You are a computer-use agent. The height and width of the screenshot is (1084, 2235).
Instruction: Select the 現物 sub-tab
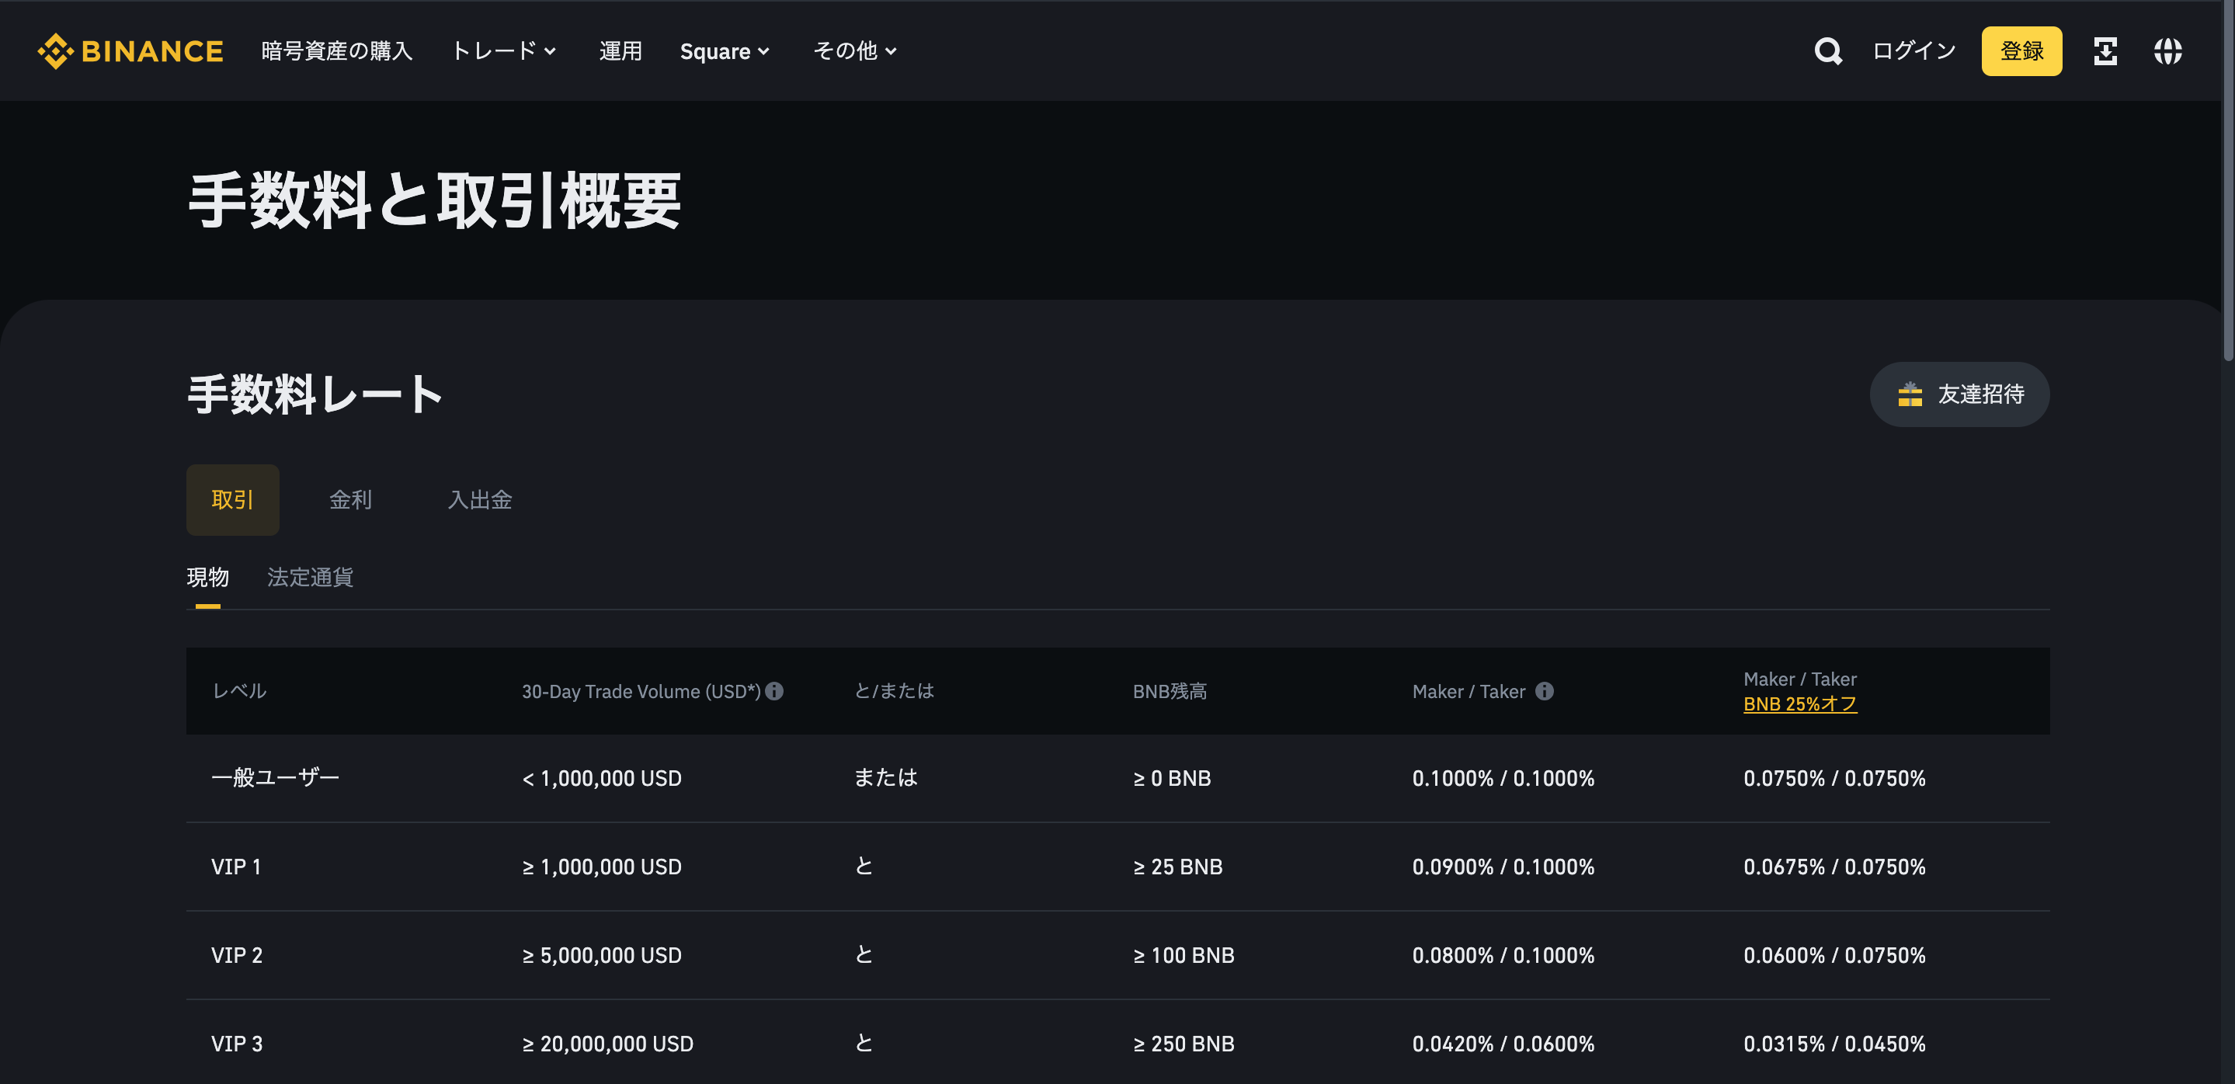[x=207, y=578]
